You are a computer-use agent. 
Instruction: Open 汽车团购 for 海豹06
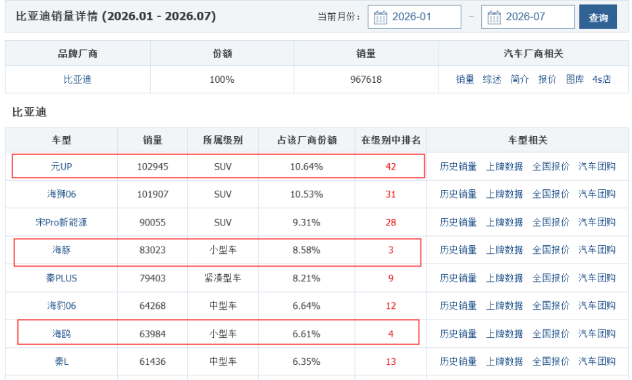coord(597,306)
